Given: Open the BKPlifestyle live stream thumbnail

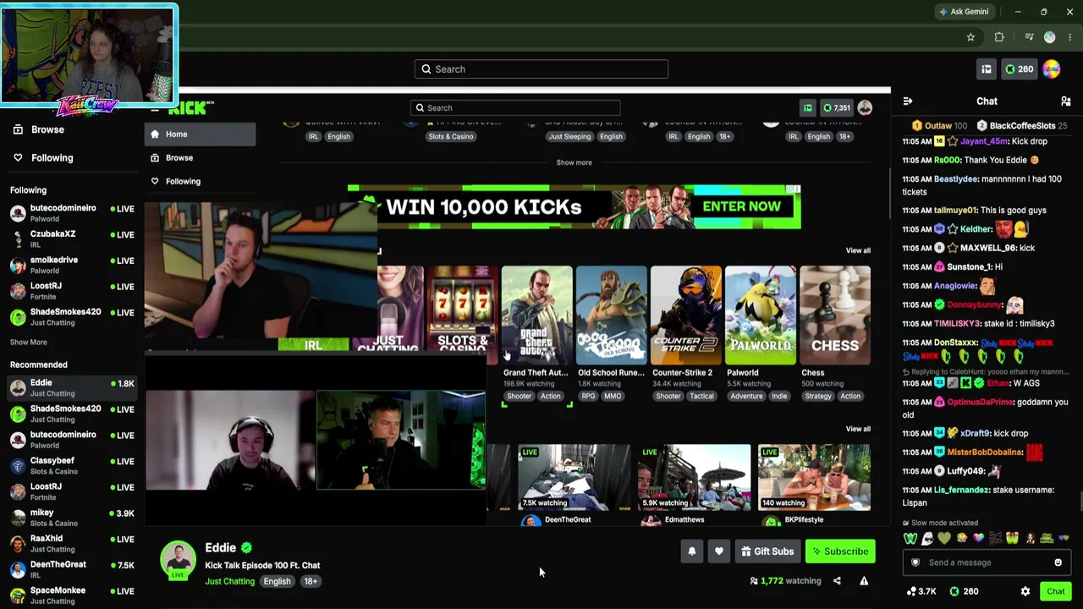Looking at the screenshot, I should pos(814,477).
